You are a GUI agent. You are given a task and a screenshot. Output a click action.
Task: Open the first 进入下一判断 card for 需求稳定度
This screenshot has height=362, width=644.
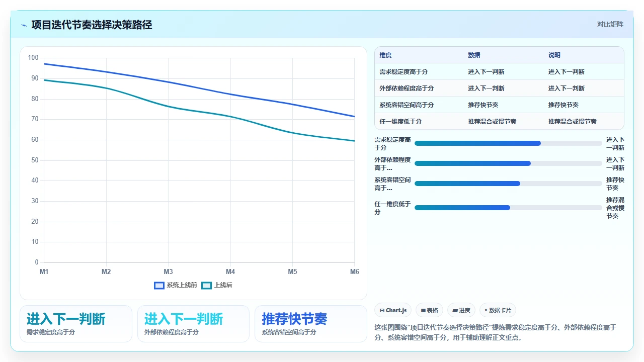click(x=76, y=324)
